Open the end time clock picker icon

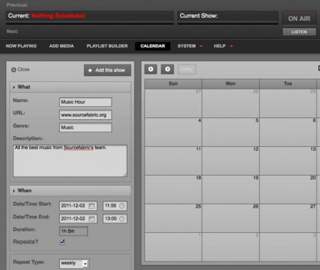pos(122,219)
